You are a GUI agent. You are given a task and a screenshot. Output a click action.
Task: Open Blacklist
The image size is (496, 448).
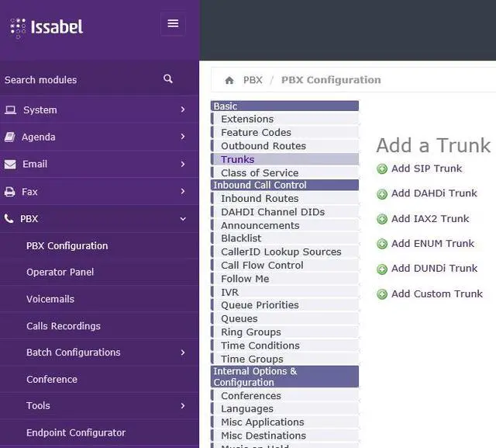click(284, 238)
